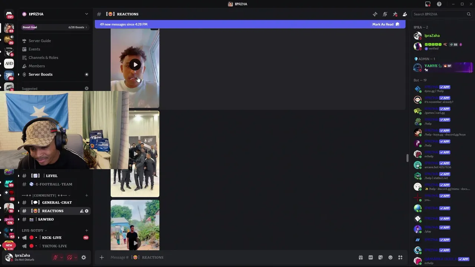Open pinned messages icon
The width and height of the screenshot is (475, 267).
[395, 14]
